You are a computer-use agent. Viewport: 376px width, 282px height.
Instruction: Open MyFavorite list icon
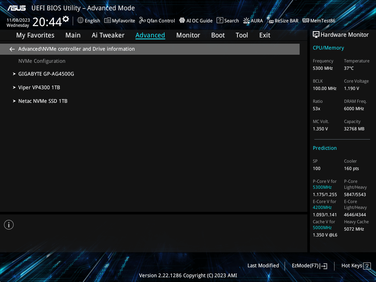click(108, 21)
